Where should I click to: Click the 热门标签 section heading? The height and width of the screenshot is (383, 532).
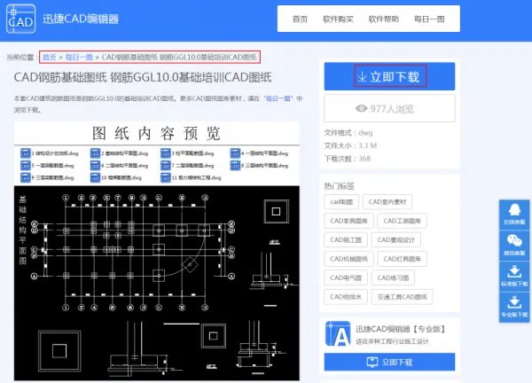tap(340, 186)
